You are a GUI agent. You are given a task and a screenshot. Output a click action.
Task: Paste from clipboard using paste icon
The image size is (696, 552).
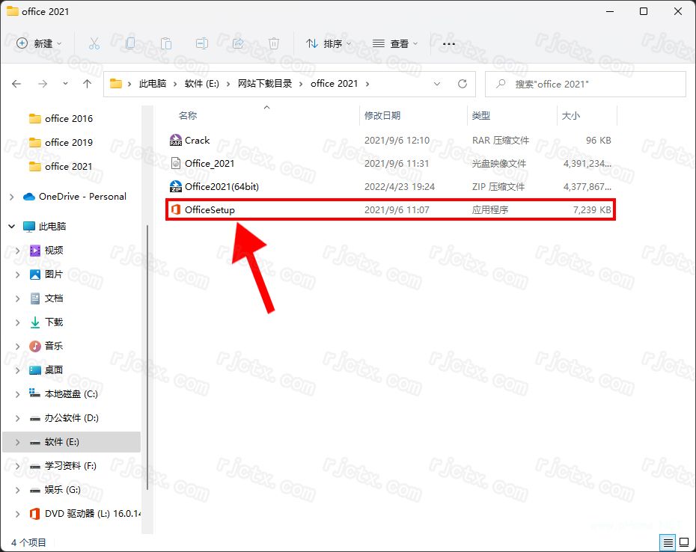pos(166,44)
